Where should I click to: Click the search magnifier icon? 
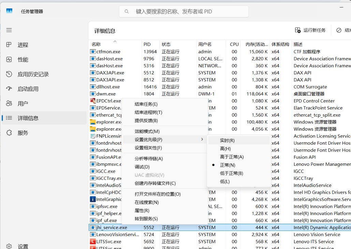coord(127,11)
